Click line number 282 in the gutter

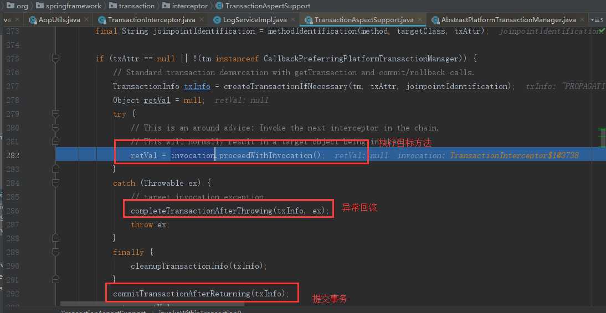(13, 155)
